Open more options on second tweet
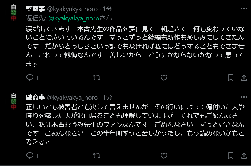The height and width of the screenshot is (166, 251). point(244,97)
